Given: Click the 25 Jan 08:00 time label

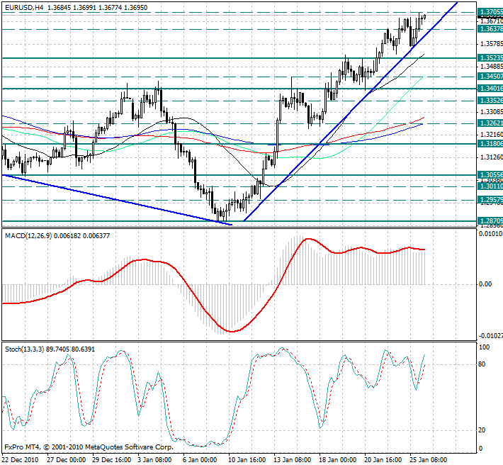Looking at the screenshot, I should pyautogui.click(x=429, y=460).
